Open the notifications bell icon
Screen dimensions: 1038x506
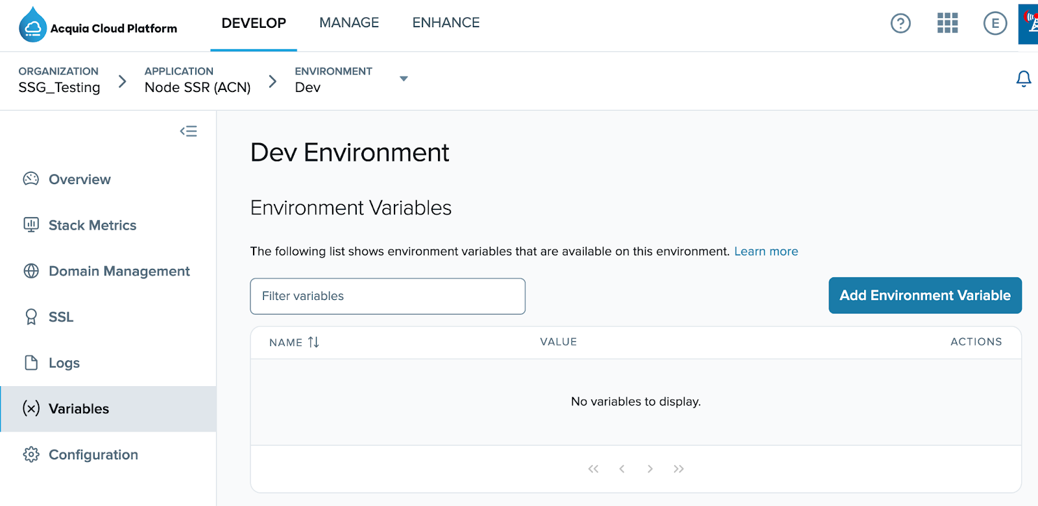(x=1024, y=78)
